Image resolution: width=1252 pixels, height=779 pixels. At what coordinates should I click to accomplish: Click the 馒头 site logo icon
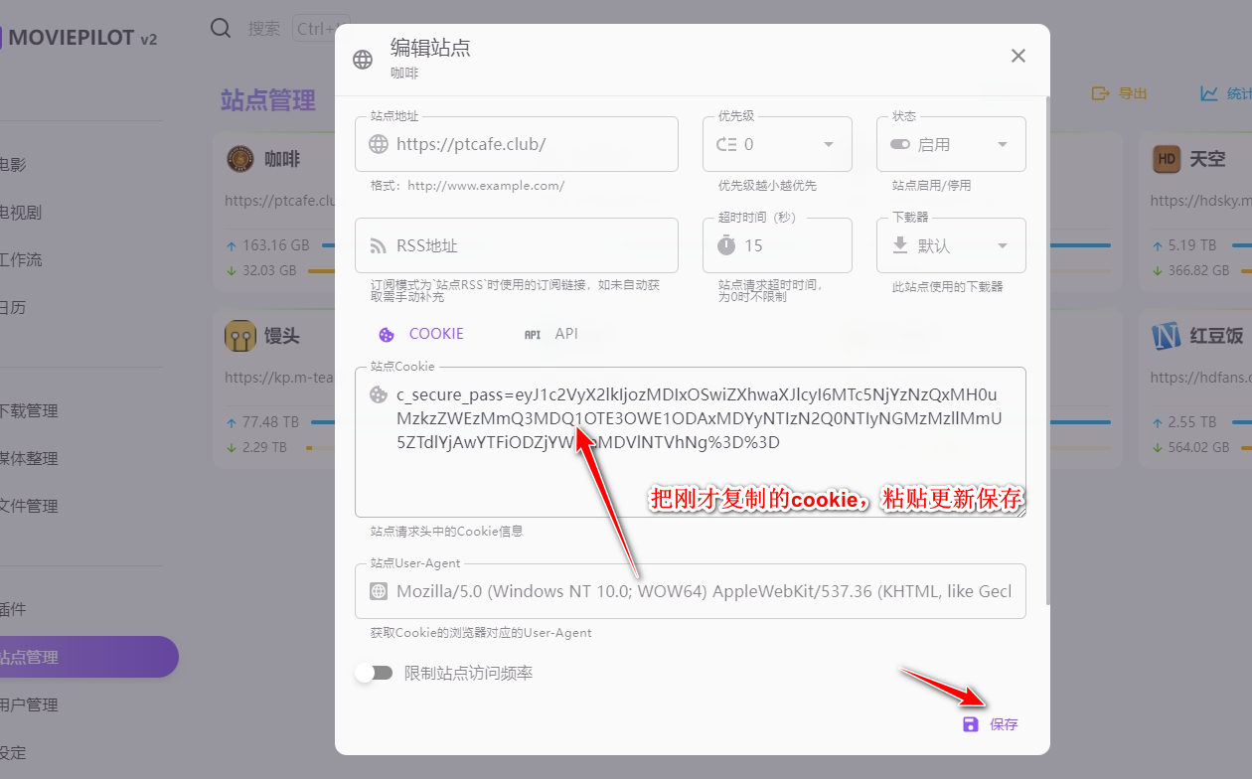click(x=240, y=336)
